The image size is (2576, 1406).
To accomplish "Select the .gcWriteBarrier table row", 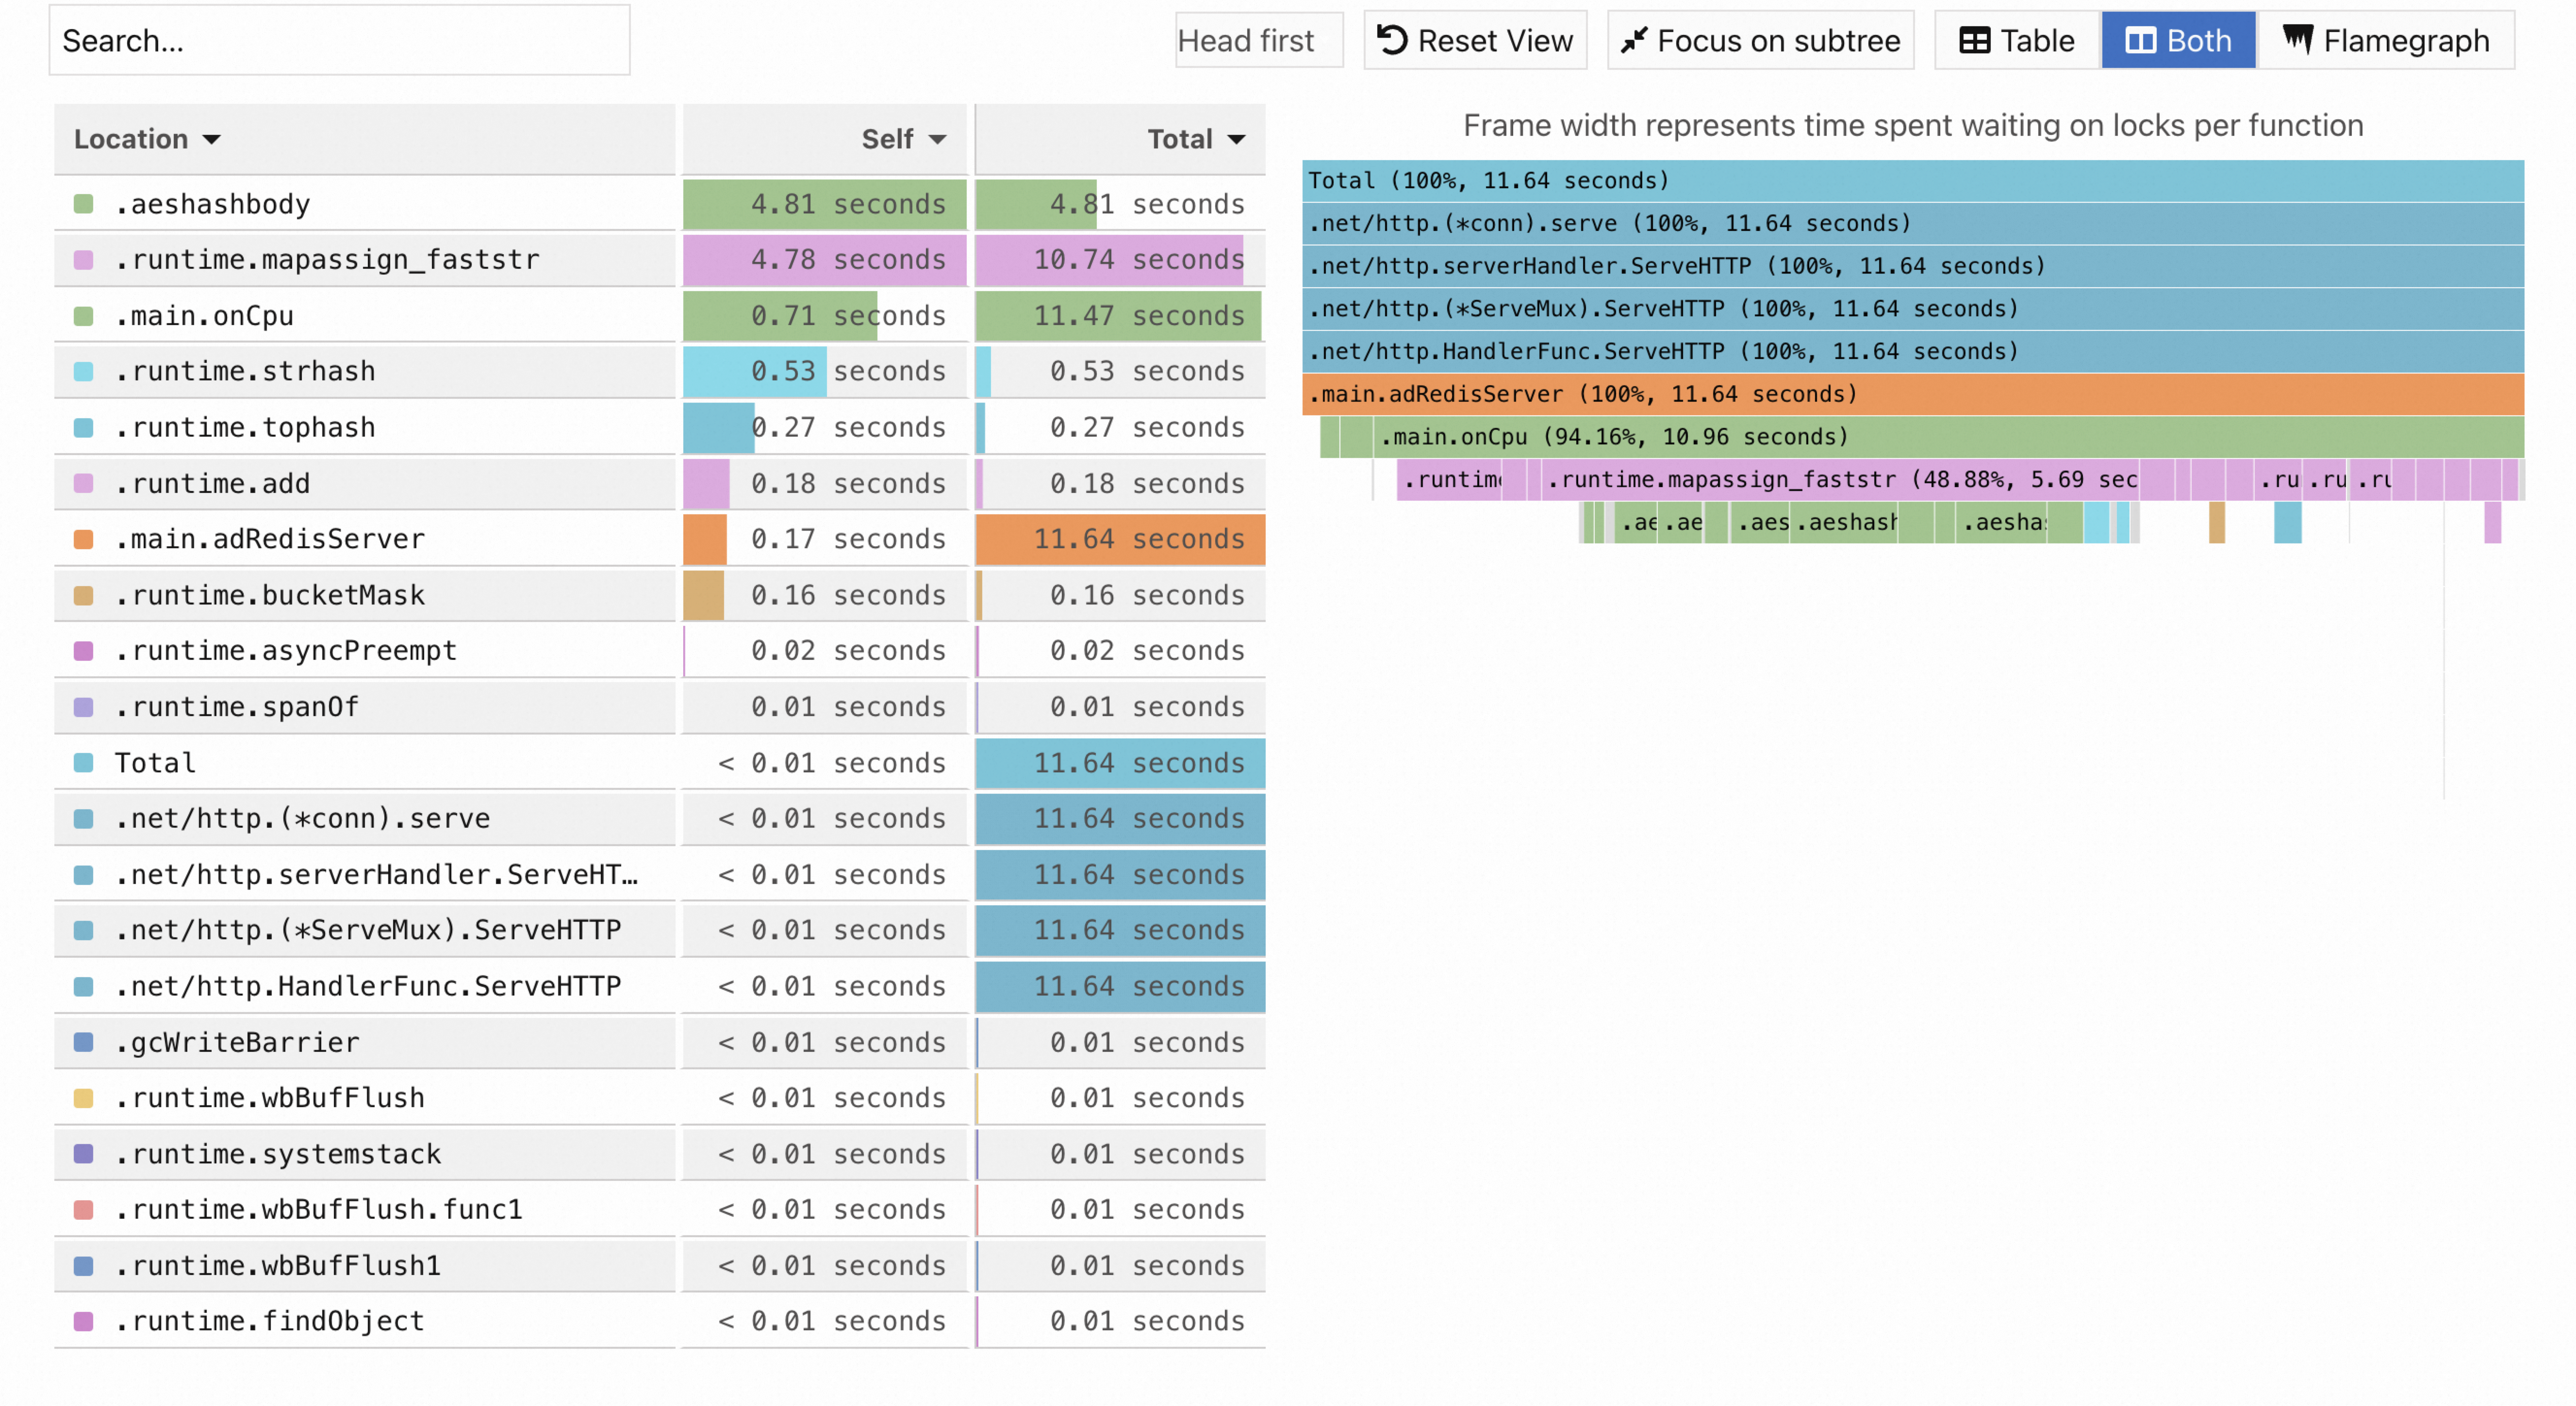I will coord(660,1042).
